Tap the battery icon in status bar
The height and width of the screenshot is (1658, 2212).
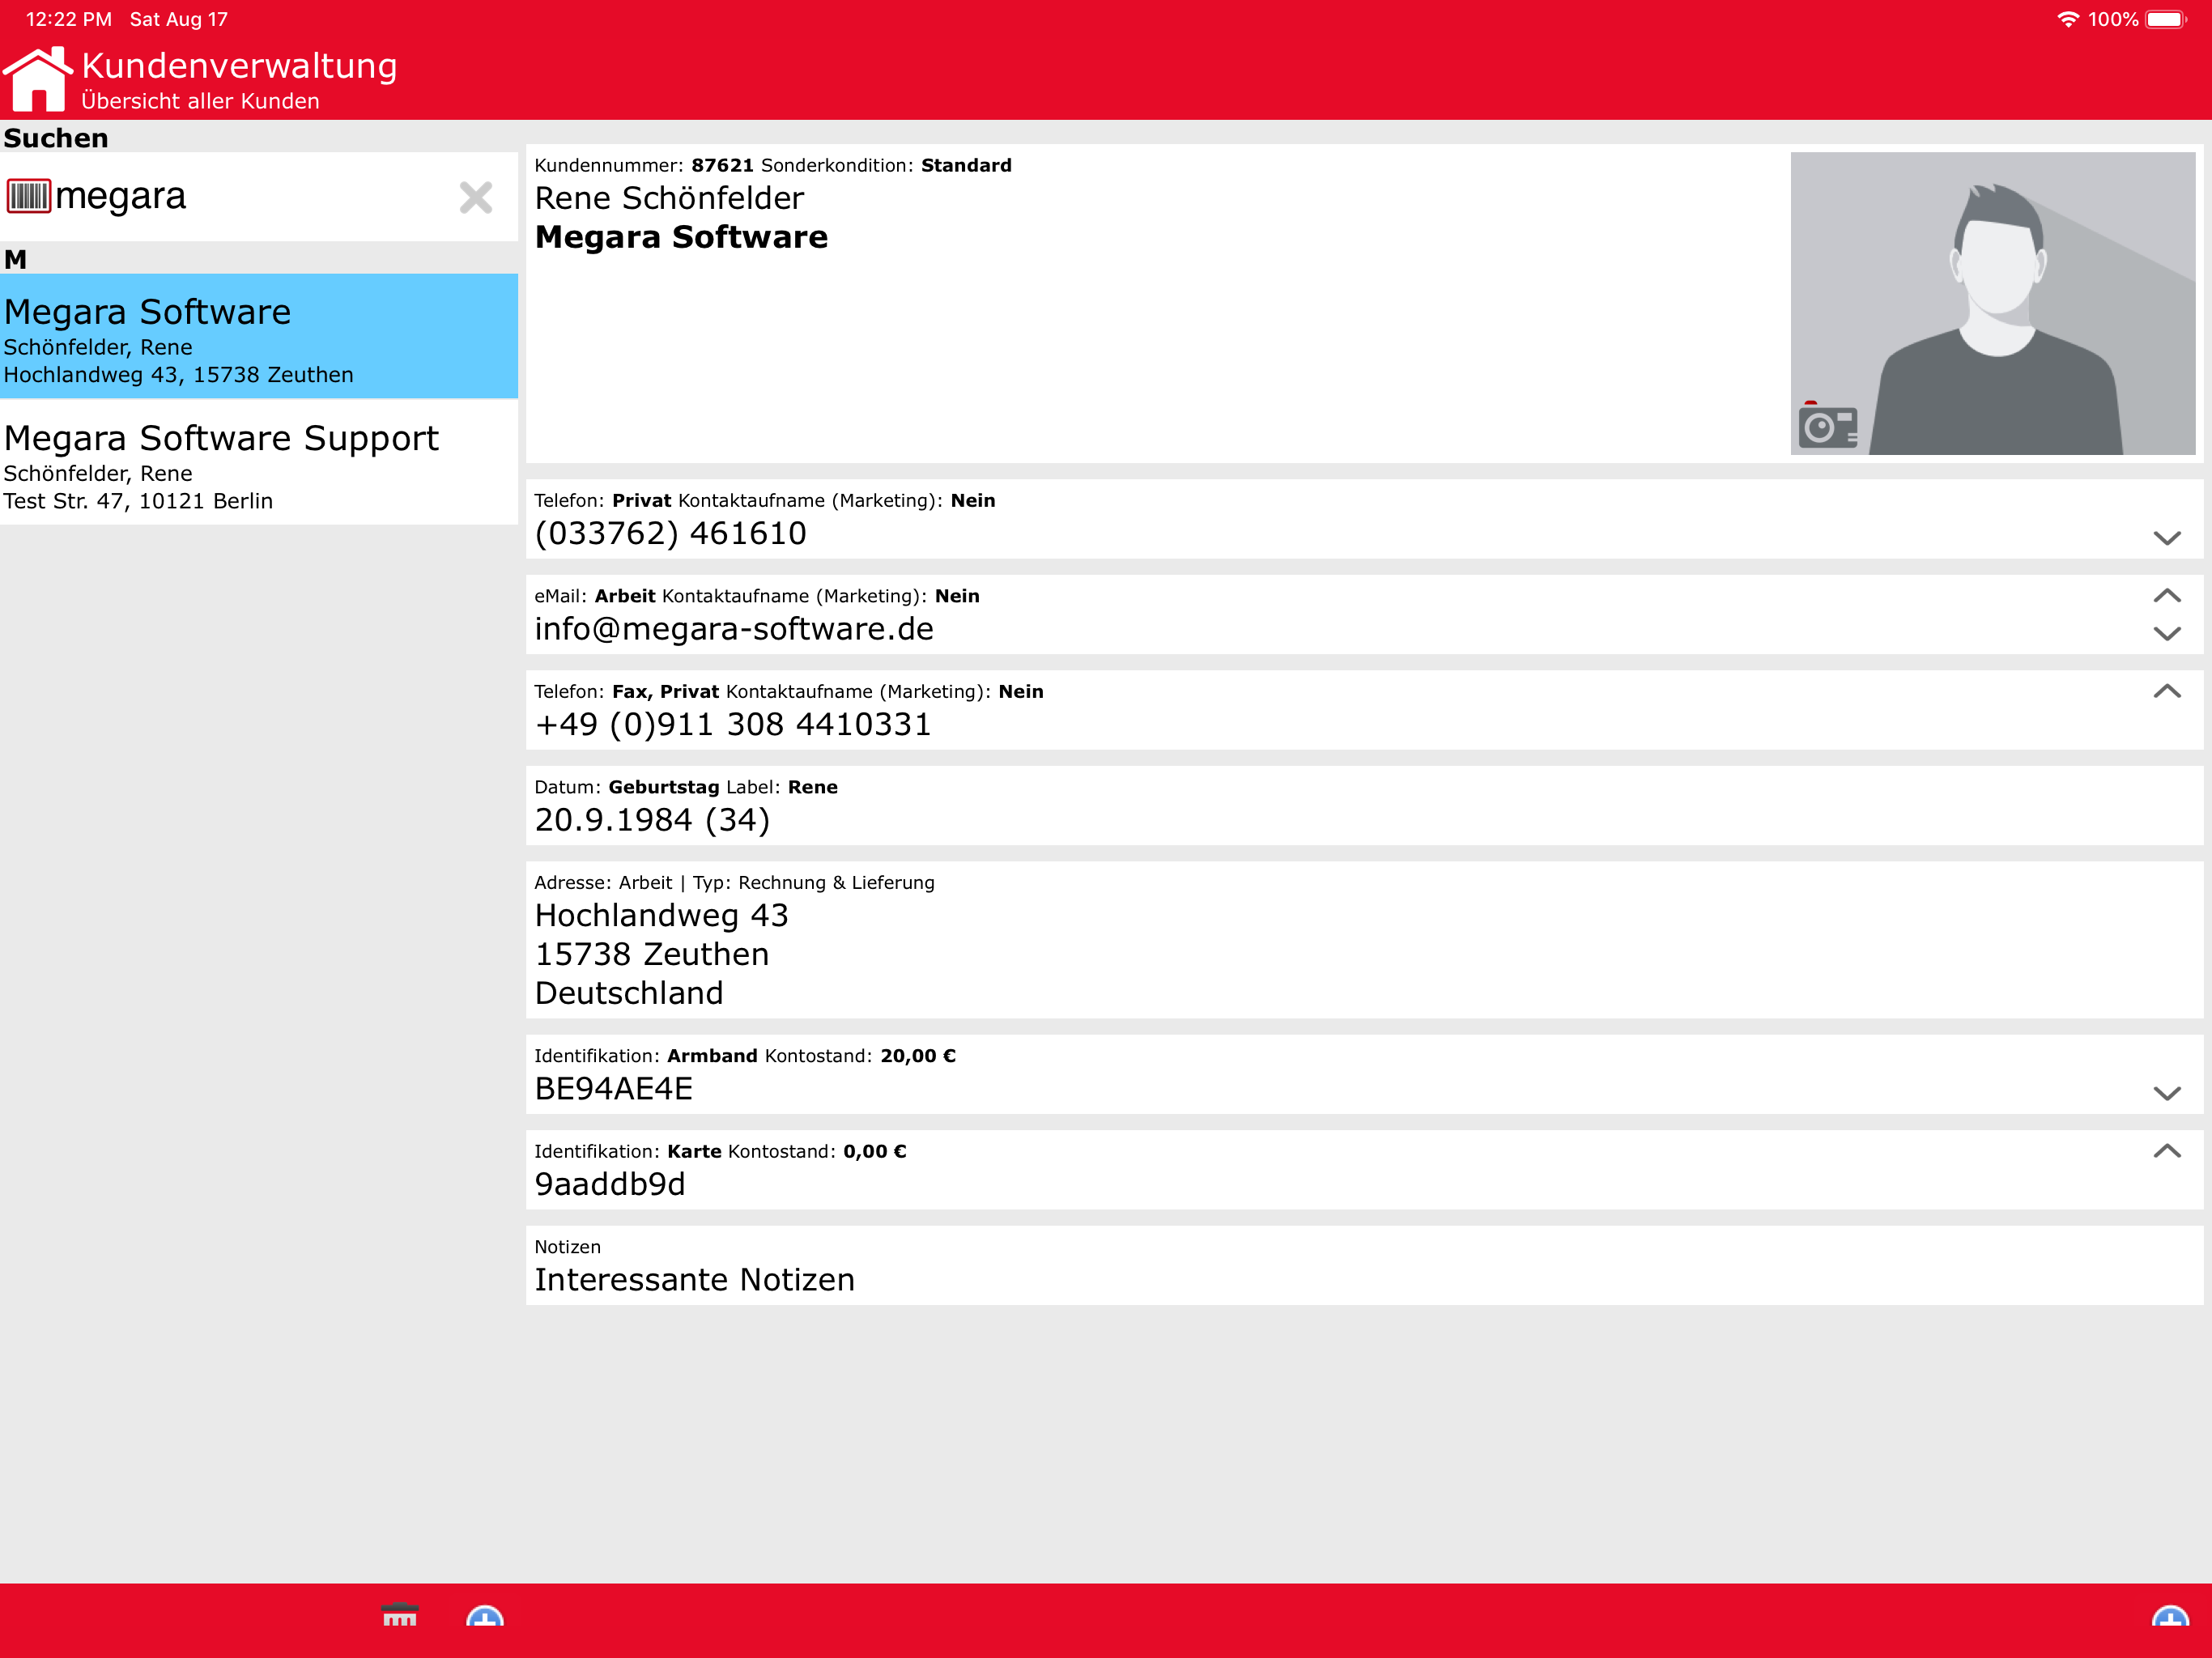[x=2166, y=19]
